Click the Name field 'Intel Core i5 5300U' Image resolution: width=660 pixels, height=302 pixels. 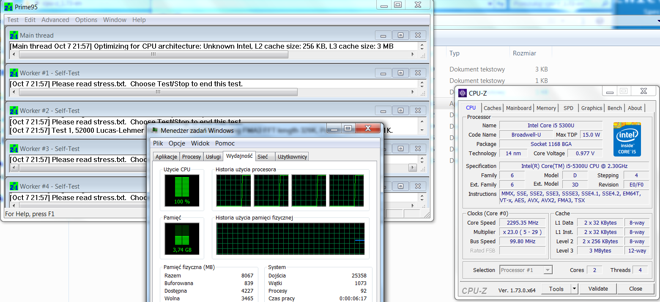551,125
